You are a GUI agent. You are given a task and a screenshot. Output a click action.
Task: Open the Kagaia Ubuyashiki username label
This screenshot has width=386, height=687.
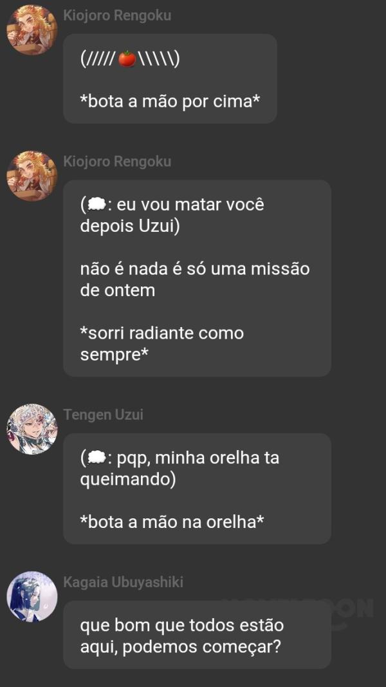(124, 582)
